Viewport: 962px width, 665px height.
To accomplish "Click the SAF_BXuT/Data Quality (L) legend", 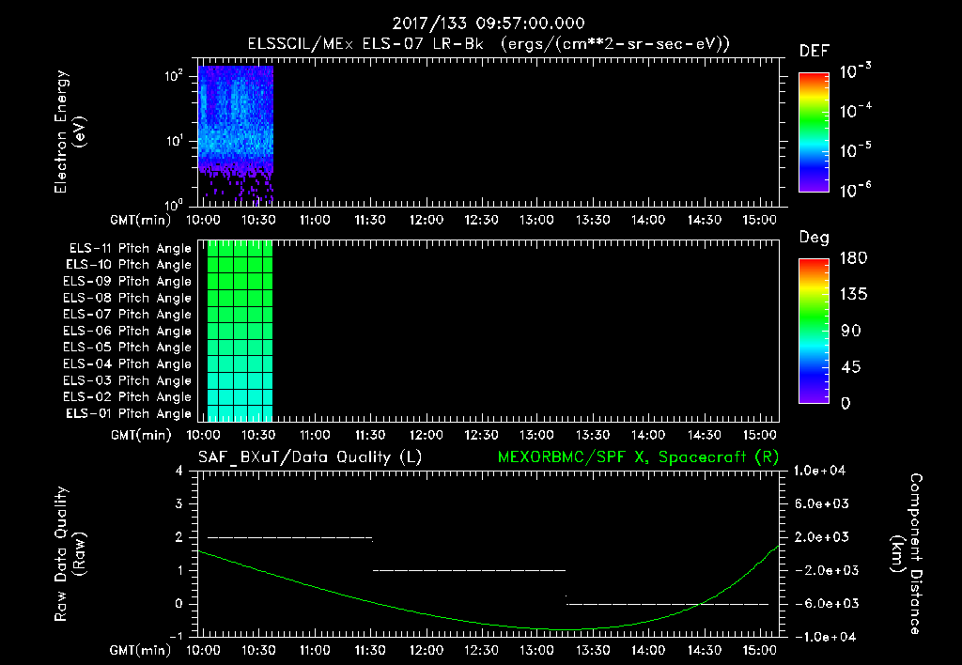I will pyautogui.click(x=310, y=457).
